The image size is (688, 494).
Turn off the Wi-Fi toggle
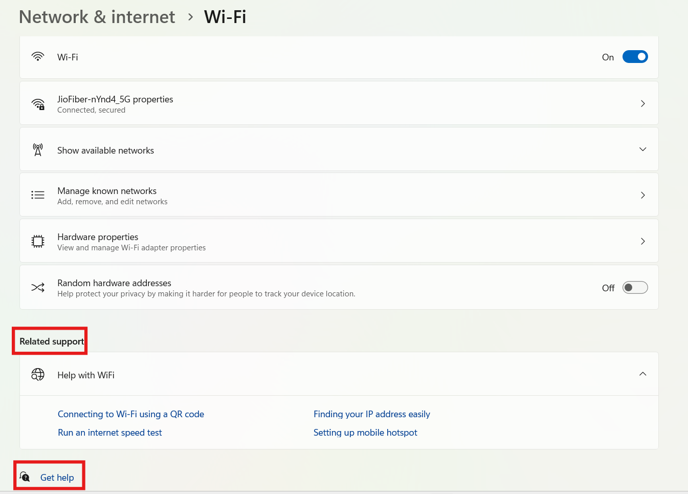coord(635,56)
